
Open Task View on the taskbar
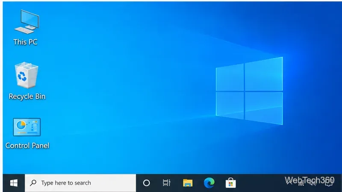(x=167, y=183)
